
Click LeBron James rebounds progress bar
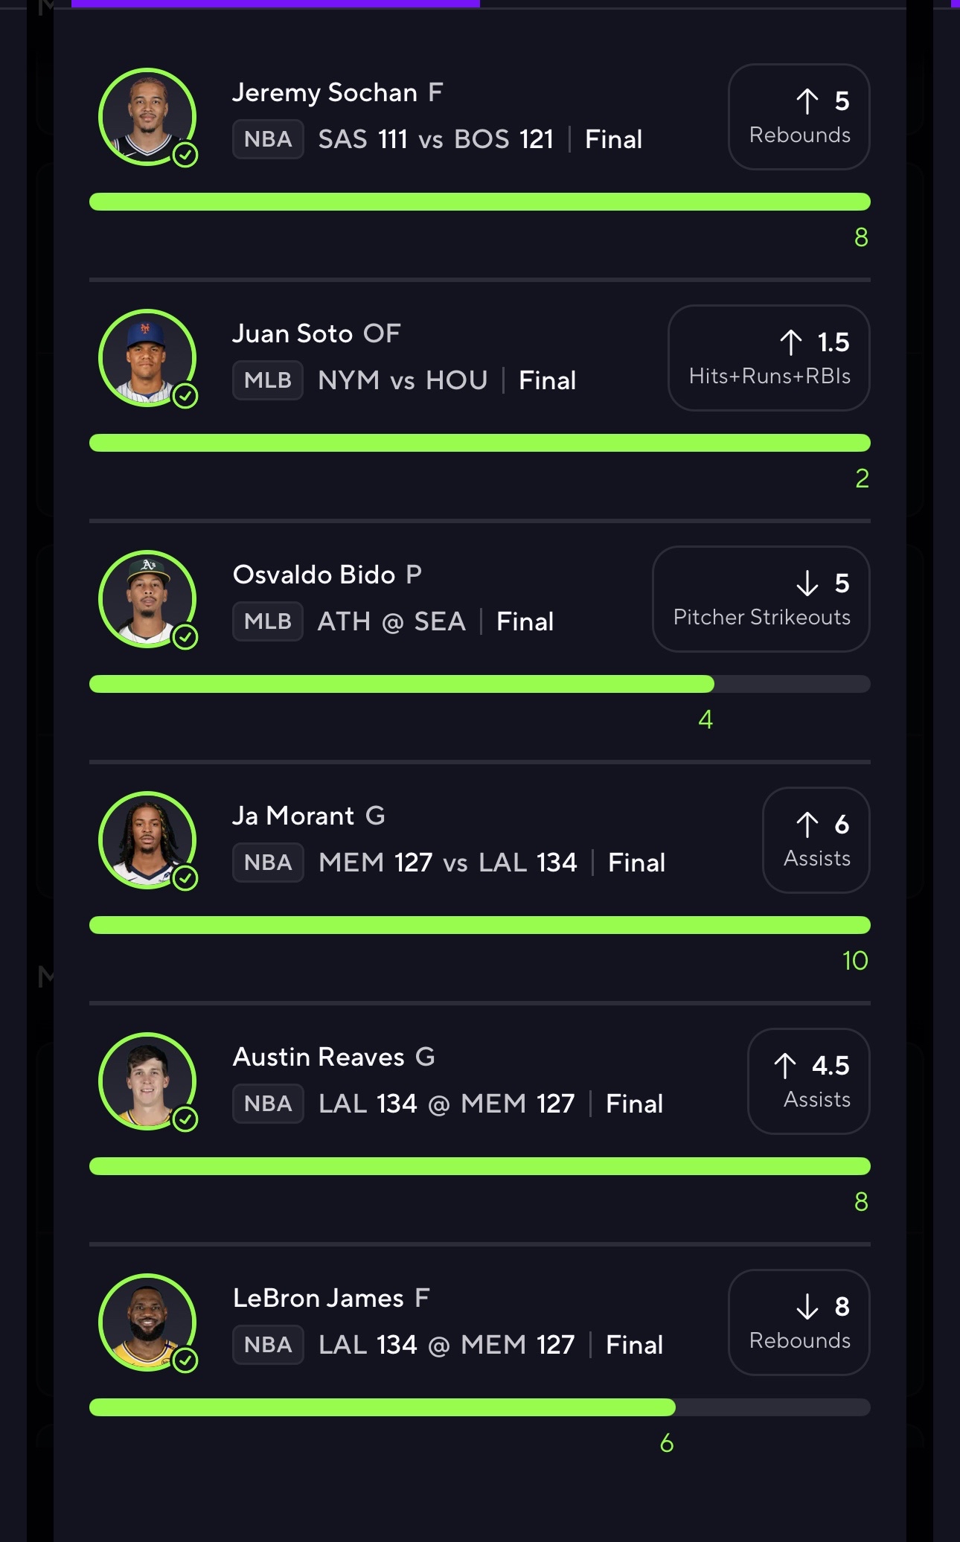tap(480, 1407)
